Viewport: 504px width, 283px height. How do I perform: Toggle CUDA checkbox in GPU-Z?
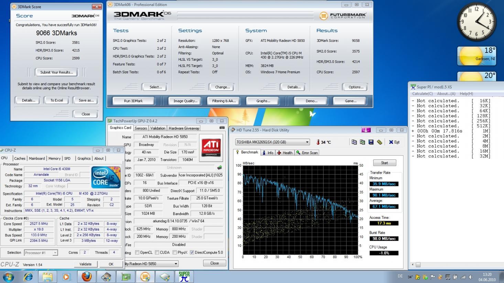(157, 252)
